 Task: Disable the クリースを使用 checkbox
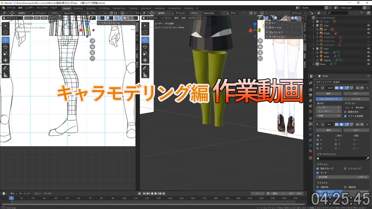[345, 116]
